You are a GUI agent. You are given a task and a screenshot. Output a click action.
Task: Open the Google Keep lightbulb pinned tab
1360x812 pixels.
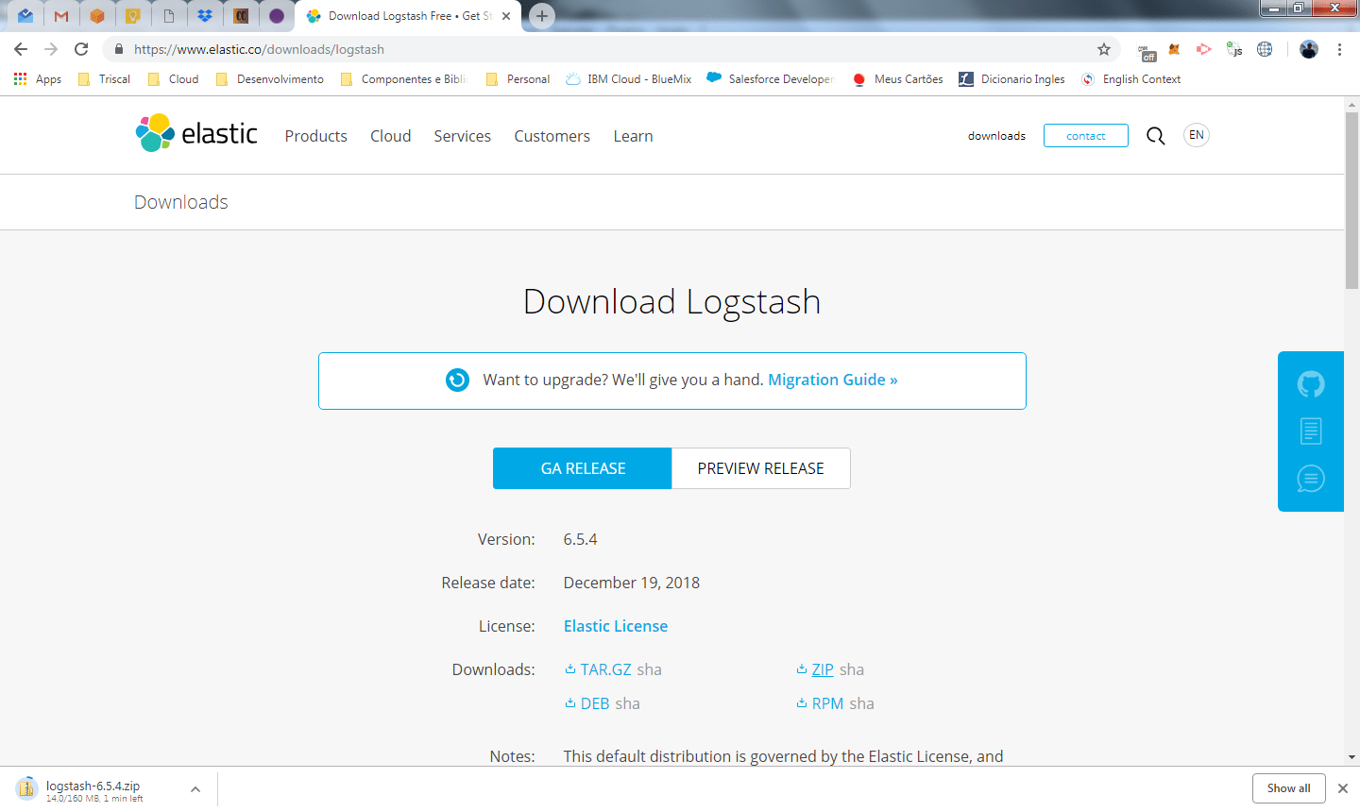[133, 16]
